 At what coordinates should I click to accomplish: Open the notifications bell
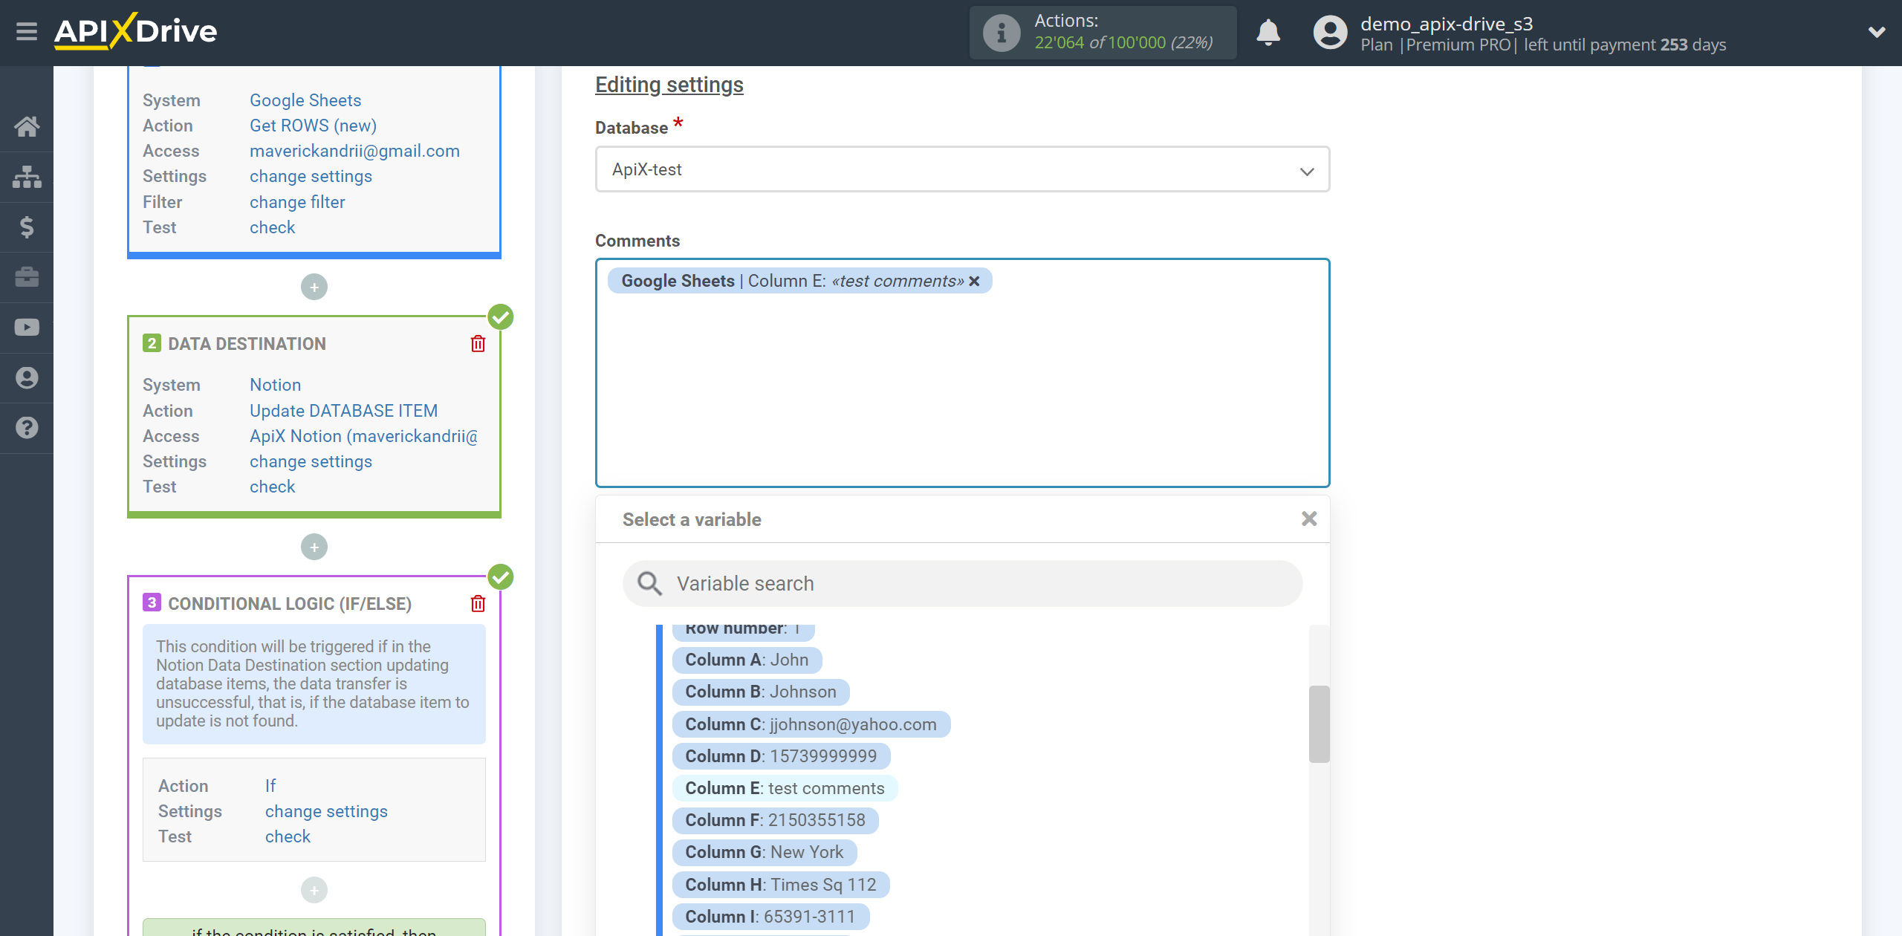1268,33
